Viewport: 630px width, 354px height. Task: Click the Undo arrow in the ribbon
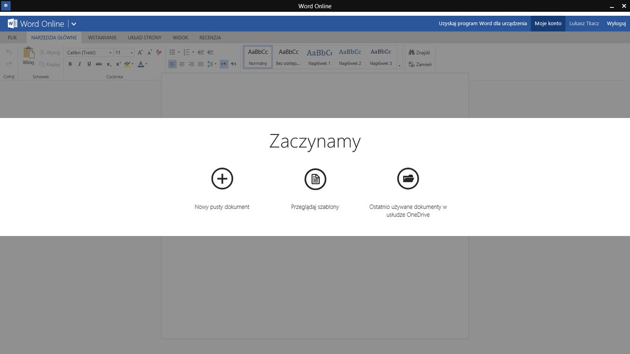point(9,52)
